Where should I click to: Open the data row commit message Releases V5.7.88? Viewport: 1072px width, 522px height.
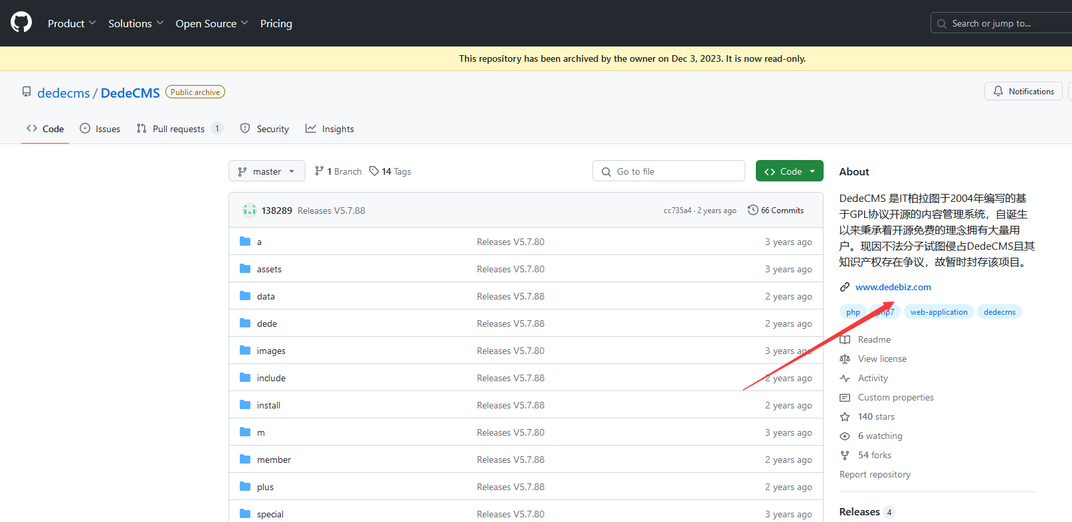511,297
